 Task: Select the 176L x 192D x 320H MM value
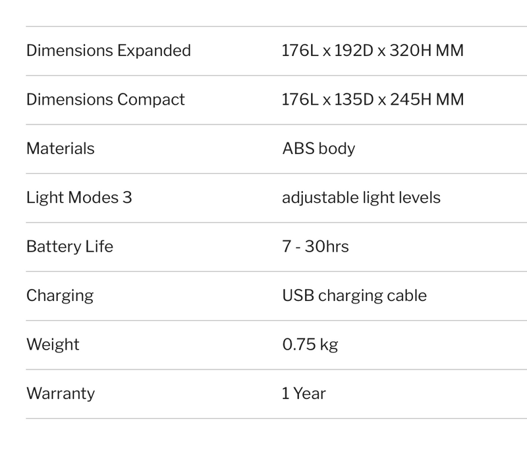pyautogui.click(x=372, y=51)
